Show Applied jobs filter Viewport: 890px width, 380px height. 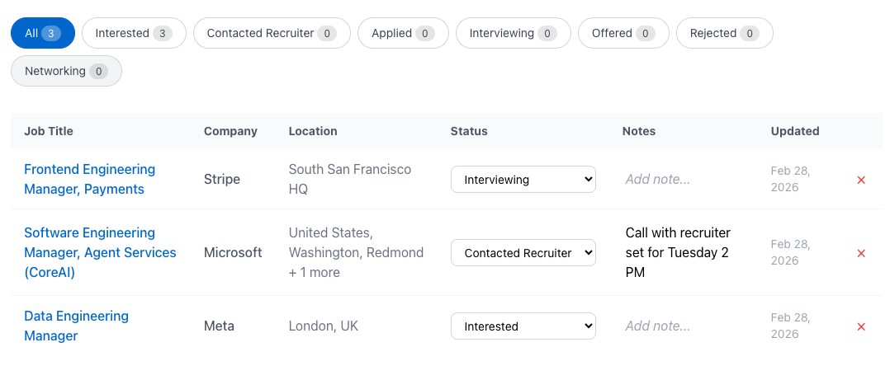(403, 34)
